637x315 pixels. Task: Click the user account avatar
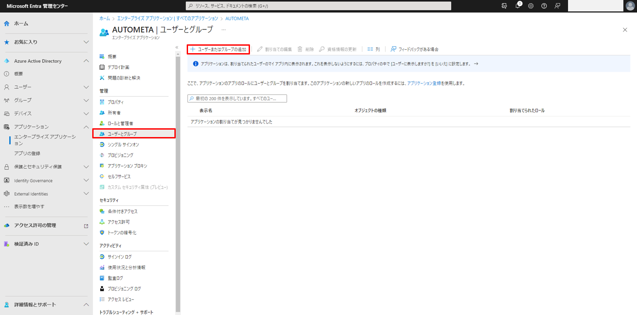coord(630,6)
